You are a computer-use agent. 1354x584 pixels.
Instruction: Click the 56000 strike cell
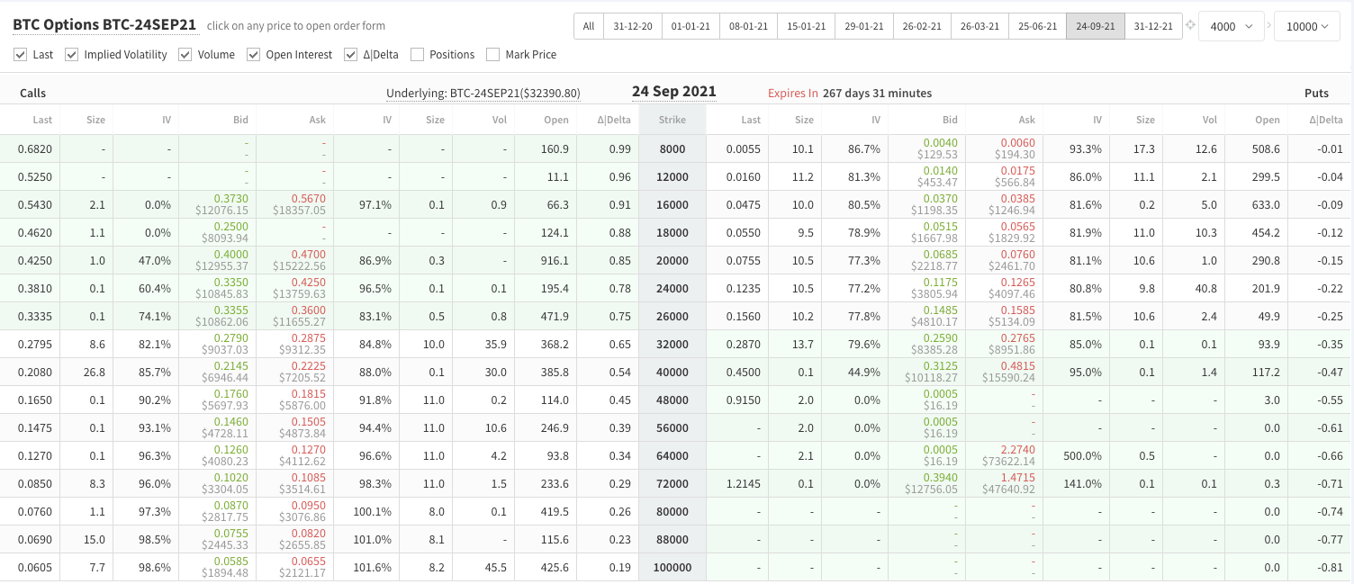[672, 428]
